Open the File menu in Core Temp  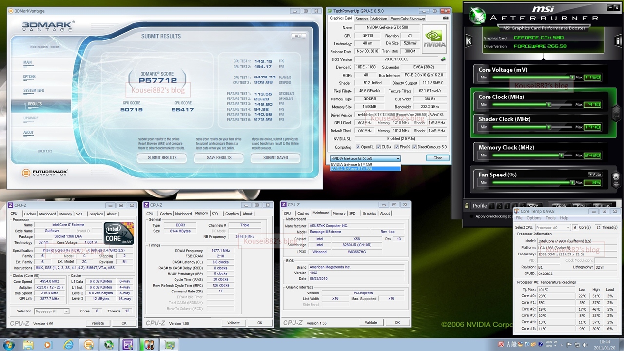click(520, 218)
